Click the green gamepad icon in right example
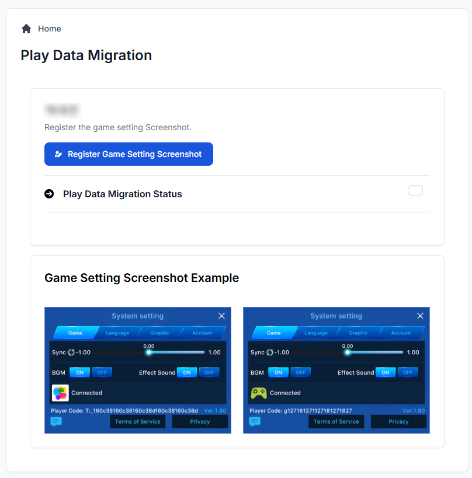The height and width of the screenshot is (478, 472). point(259,393)
